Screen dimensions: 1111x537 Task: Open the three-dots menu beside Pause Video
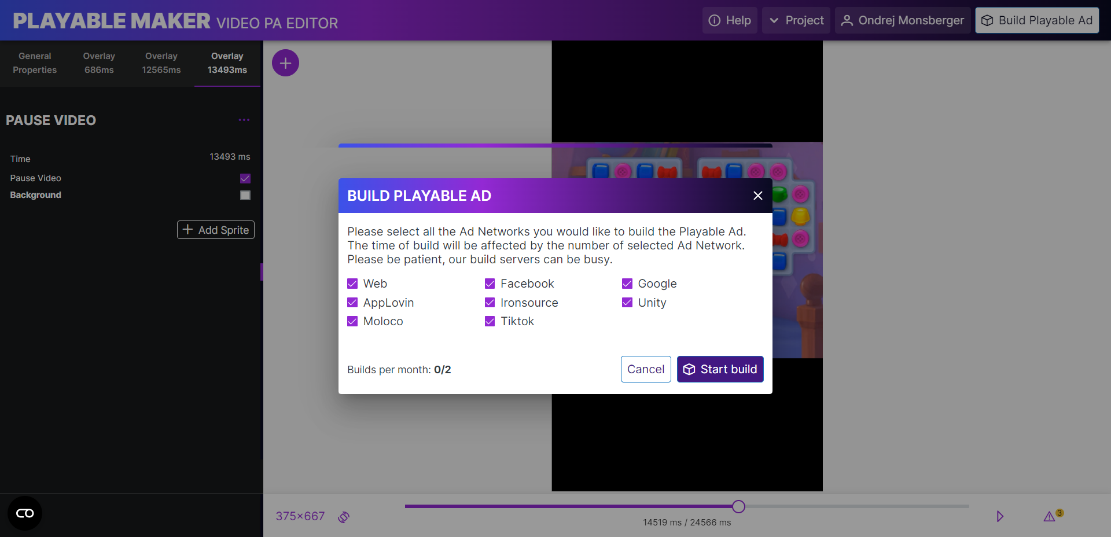click(244, 120)
